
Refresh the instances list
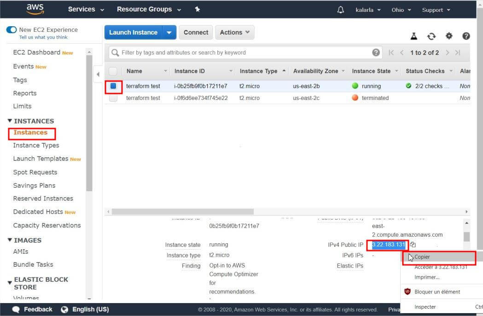click(x=431, y=36)
